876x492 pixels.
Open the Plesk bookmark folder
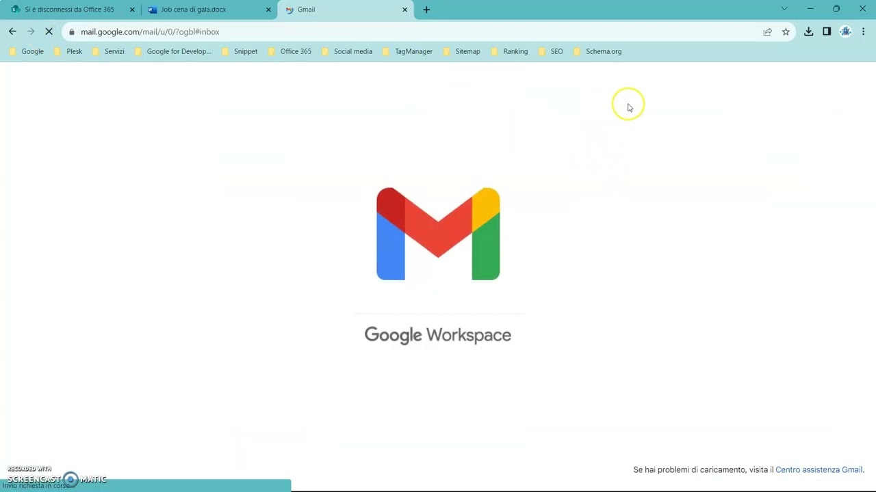(x=67, y=51)
